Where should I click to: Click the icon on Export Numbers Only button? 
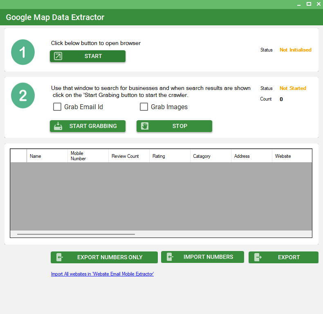[60, 257]
